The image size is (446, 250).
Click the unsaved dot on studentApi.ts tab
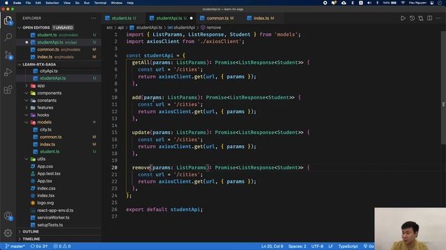click(191, 18)
